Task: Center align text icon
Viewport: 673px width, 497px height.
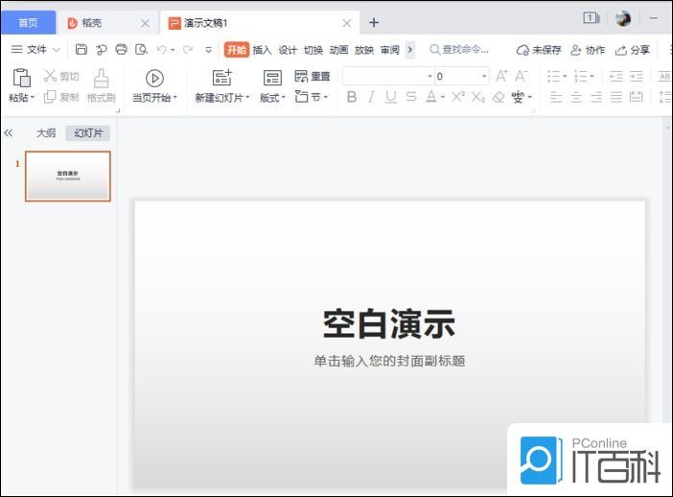Action: tap(576, 97)
